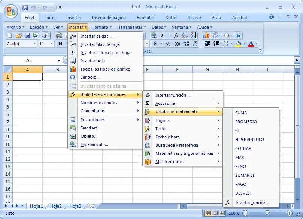This screenshot has height=219, width=303.
Task: Increase decimal places icon
Action: [186, 44]
